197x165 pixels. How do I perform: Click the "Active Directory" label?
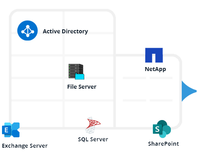(65, 31)
